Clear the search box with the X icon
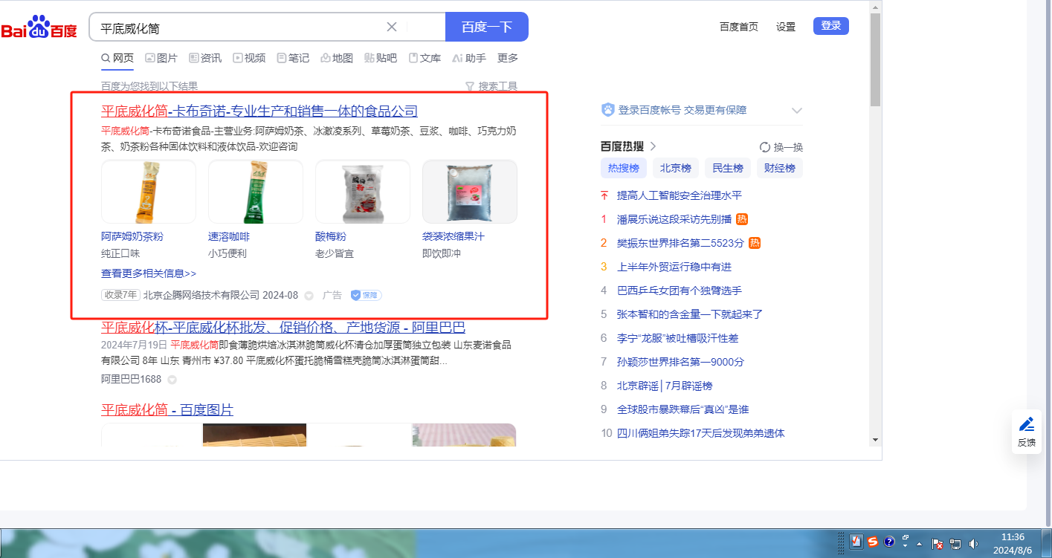Image resolution: width=1052 pixels, height=558 pixels. pos(392,27)
